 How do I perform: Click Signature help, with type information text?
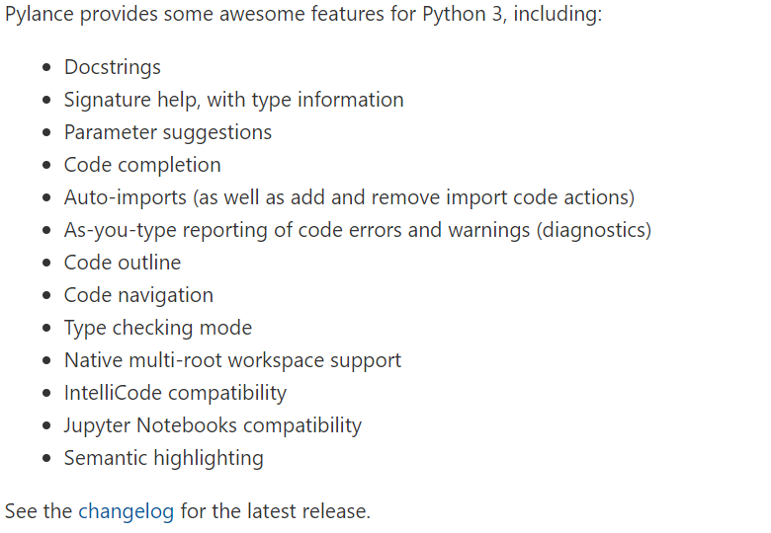(x=234, y=100)
